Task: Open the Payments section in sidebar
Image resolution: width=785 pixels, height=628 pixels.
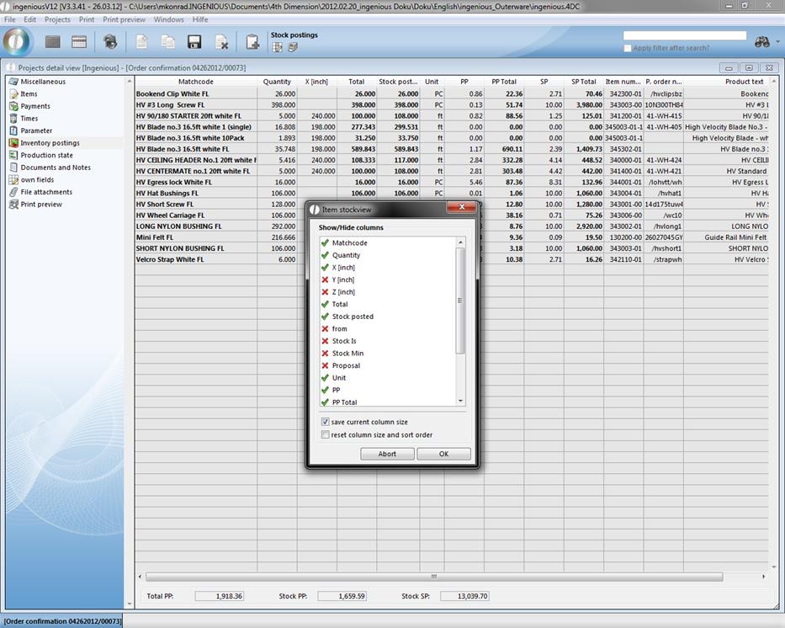Action: click(35, 106)
